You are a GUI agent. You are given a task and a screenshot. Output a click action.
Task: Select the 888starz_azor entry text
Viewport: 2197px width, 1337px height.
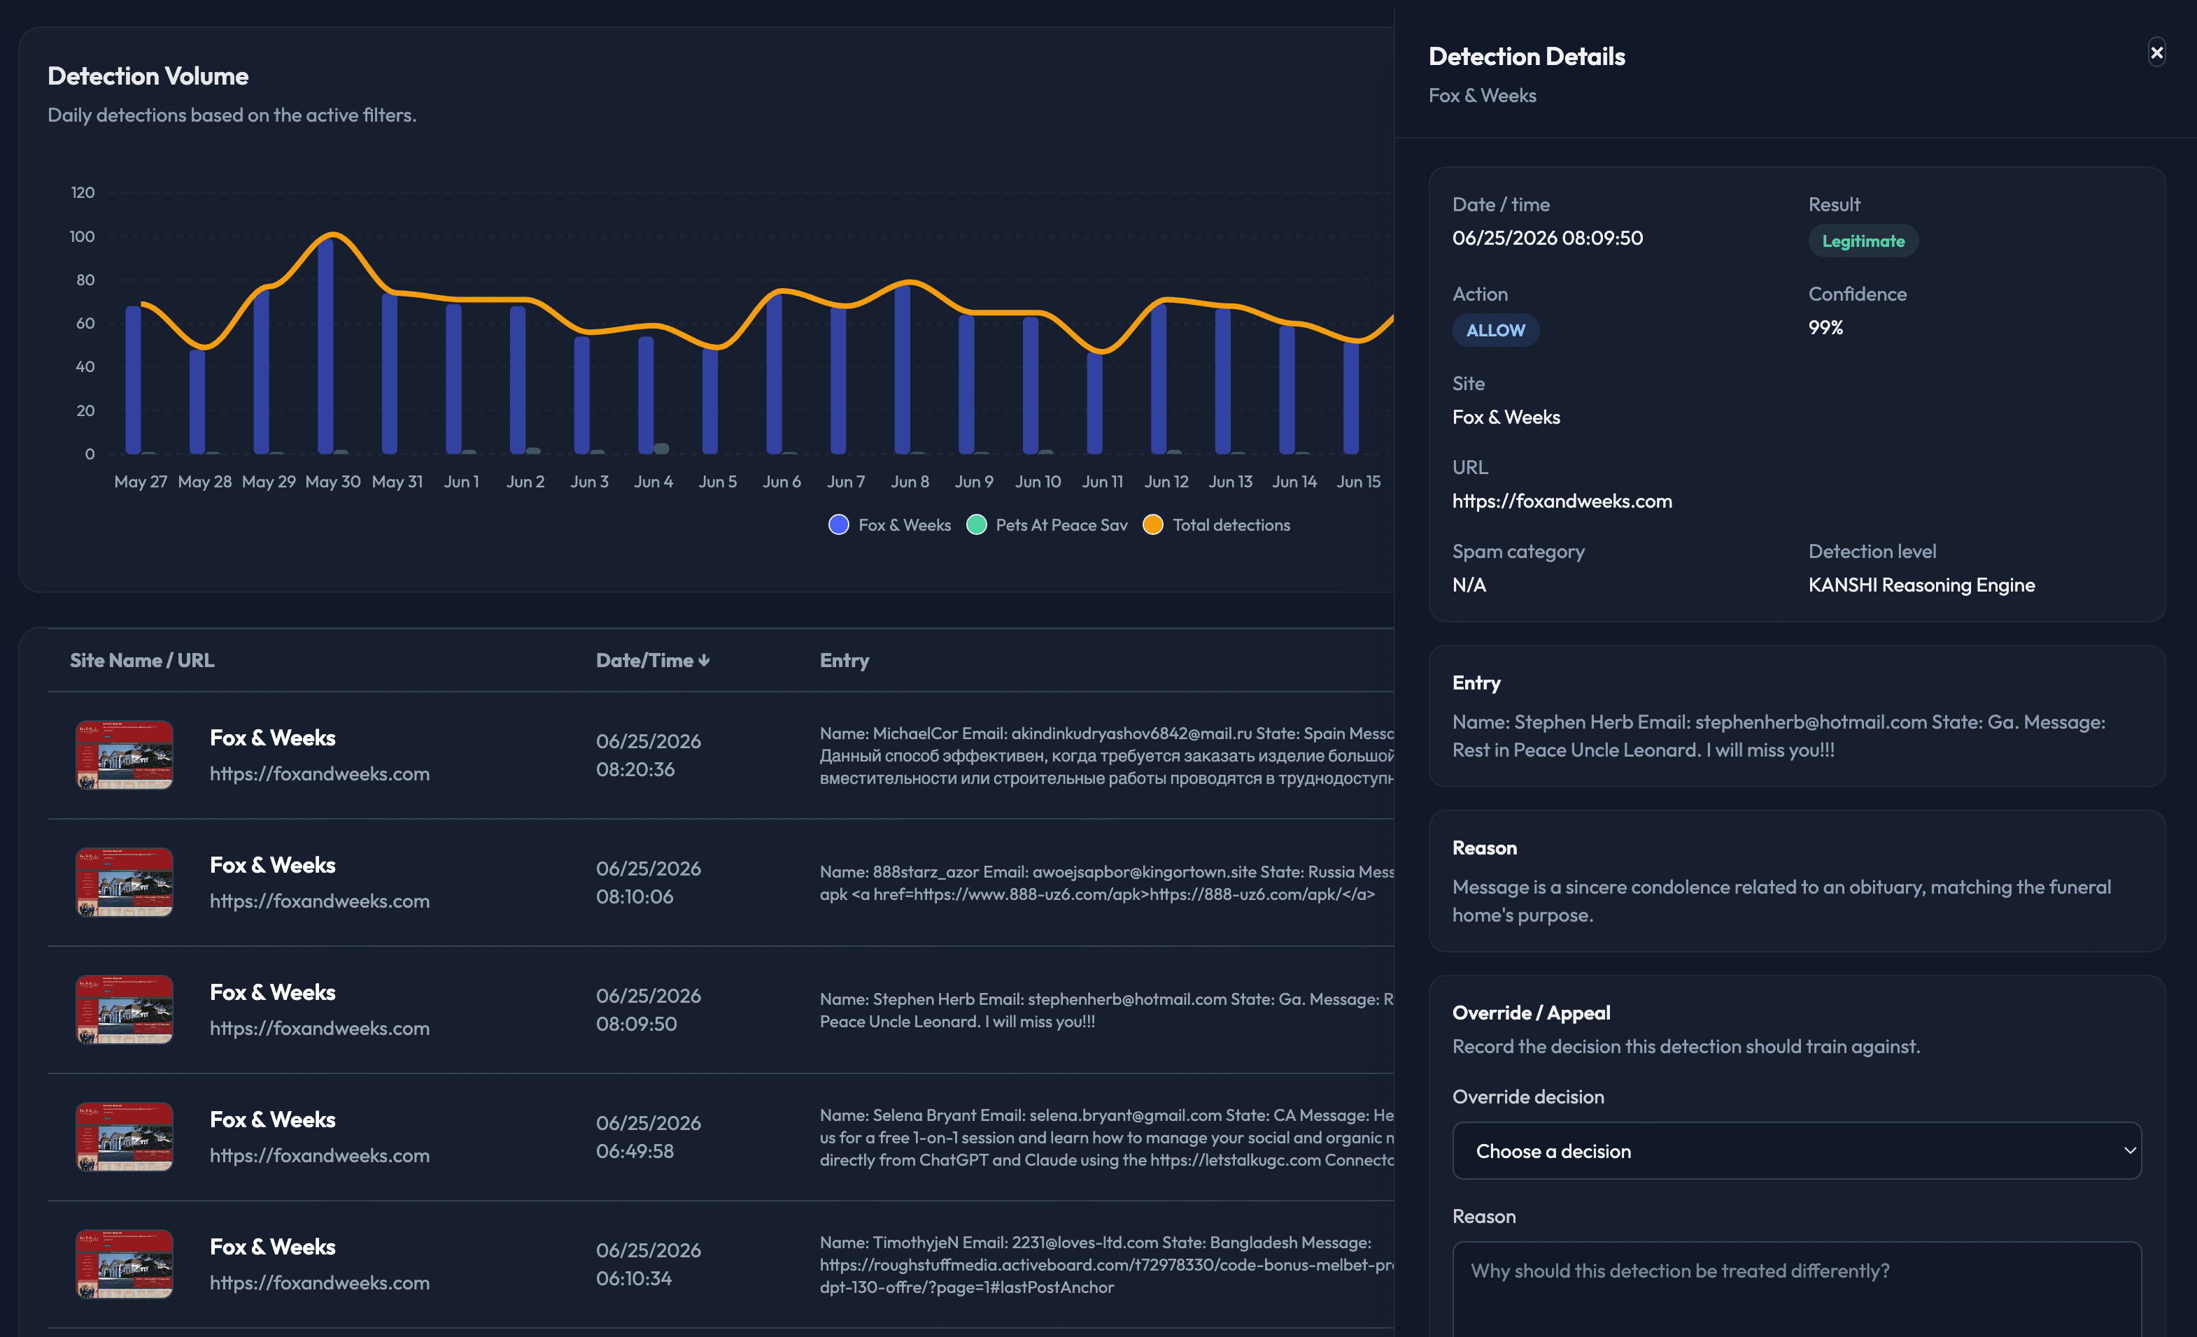(x=1106, y=882)
